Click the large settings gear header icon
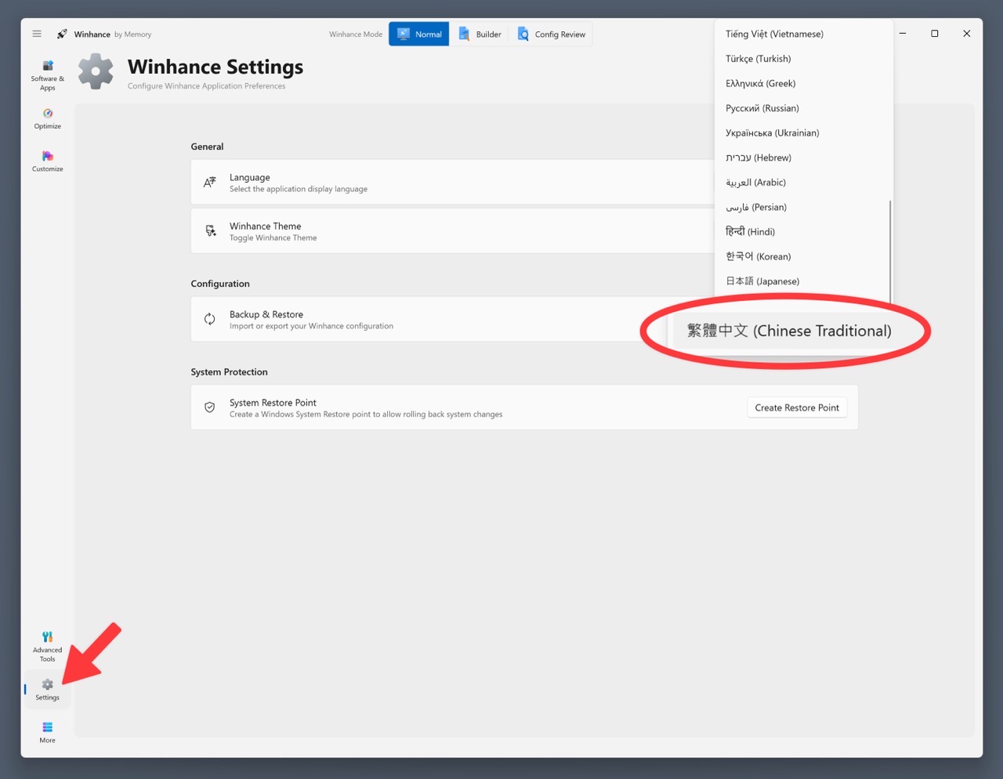The width and height of the screenshot is (1003, 779). [96, 71]
